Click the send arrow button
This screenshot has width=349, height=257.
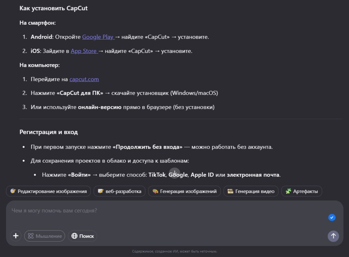333,236
